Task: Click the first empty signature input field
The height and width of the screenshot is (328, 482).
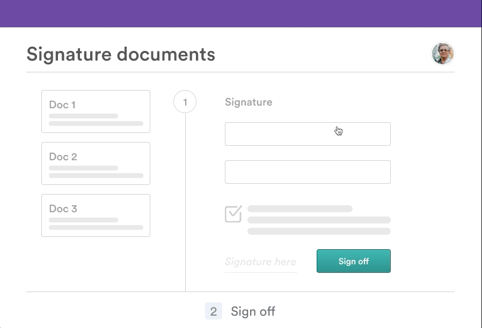Action: click(308, 133)
